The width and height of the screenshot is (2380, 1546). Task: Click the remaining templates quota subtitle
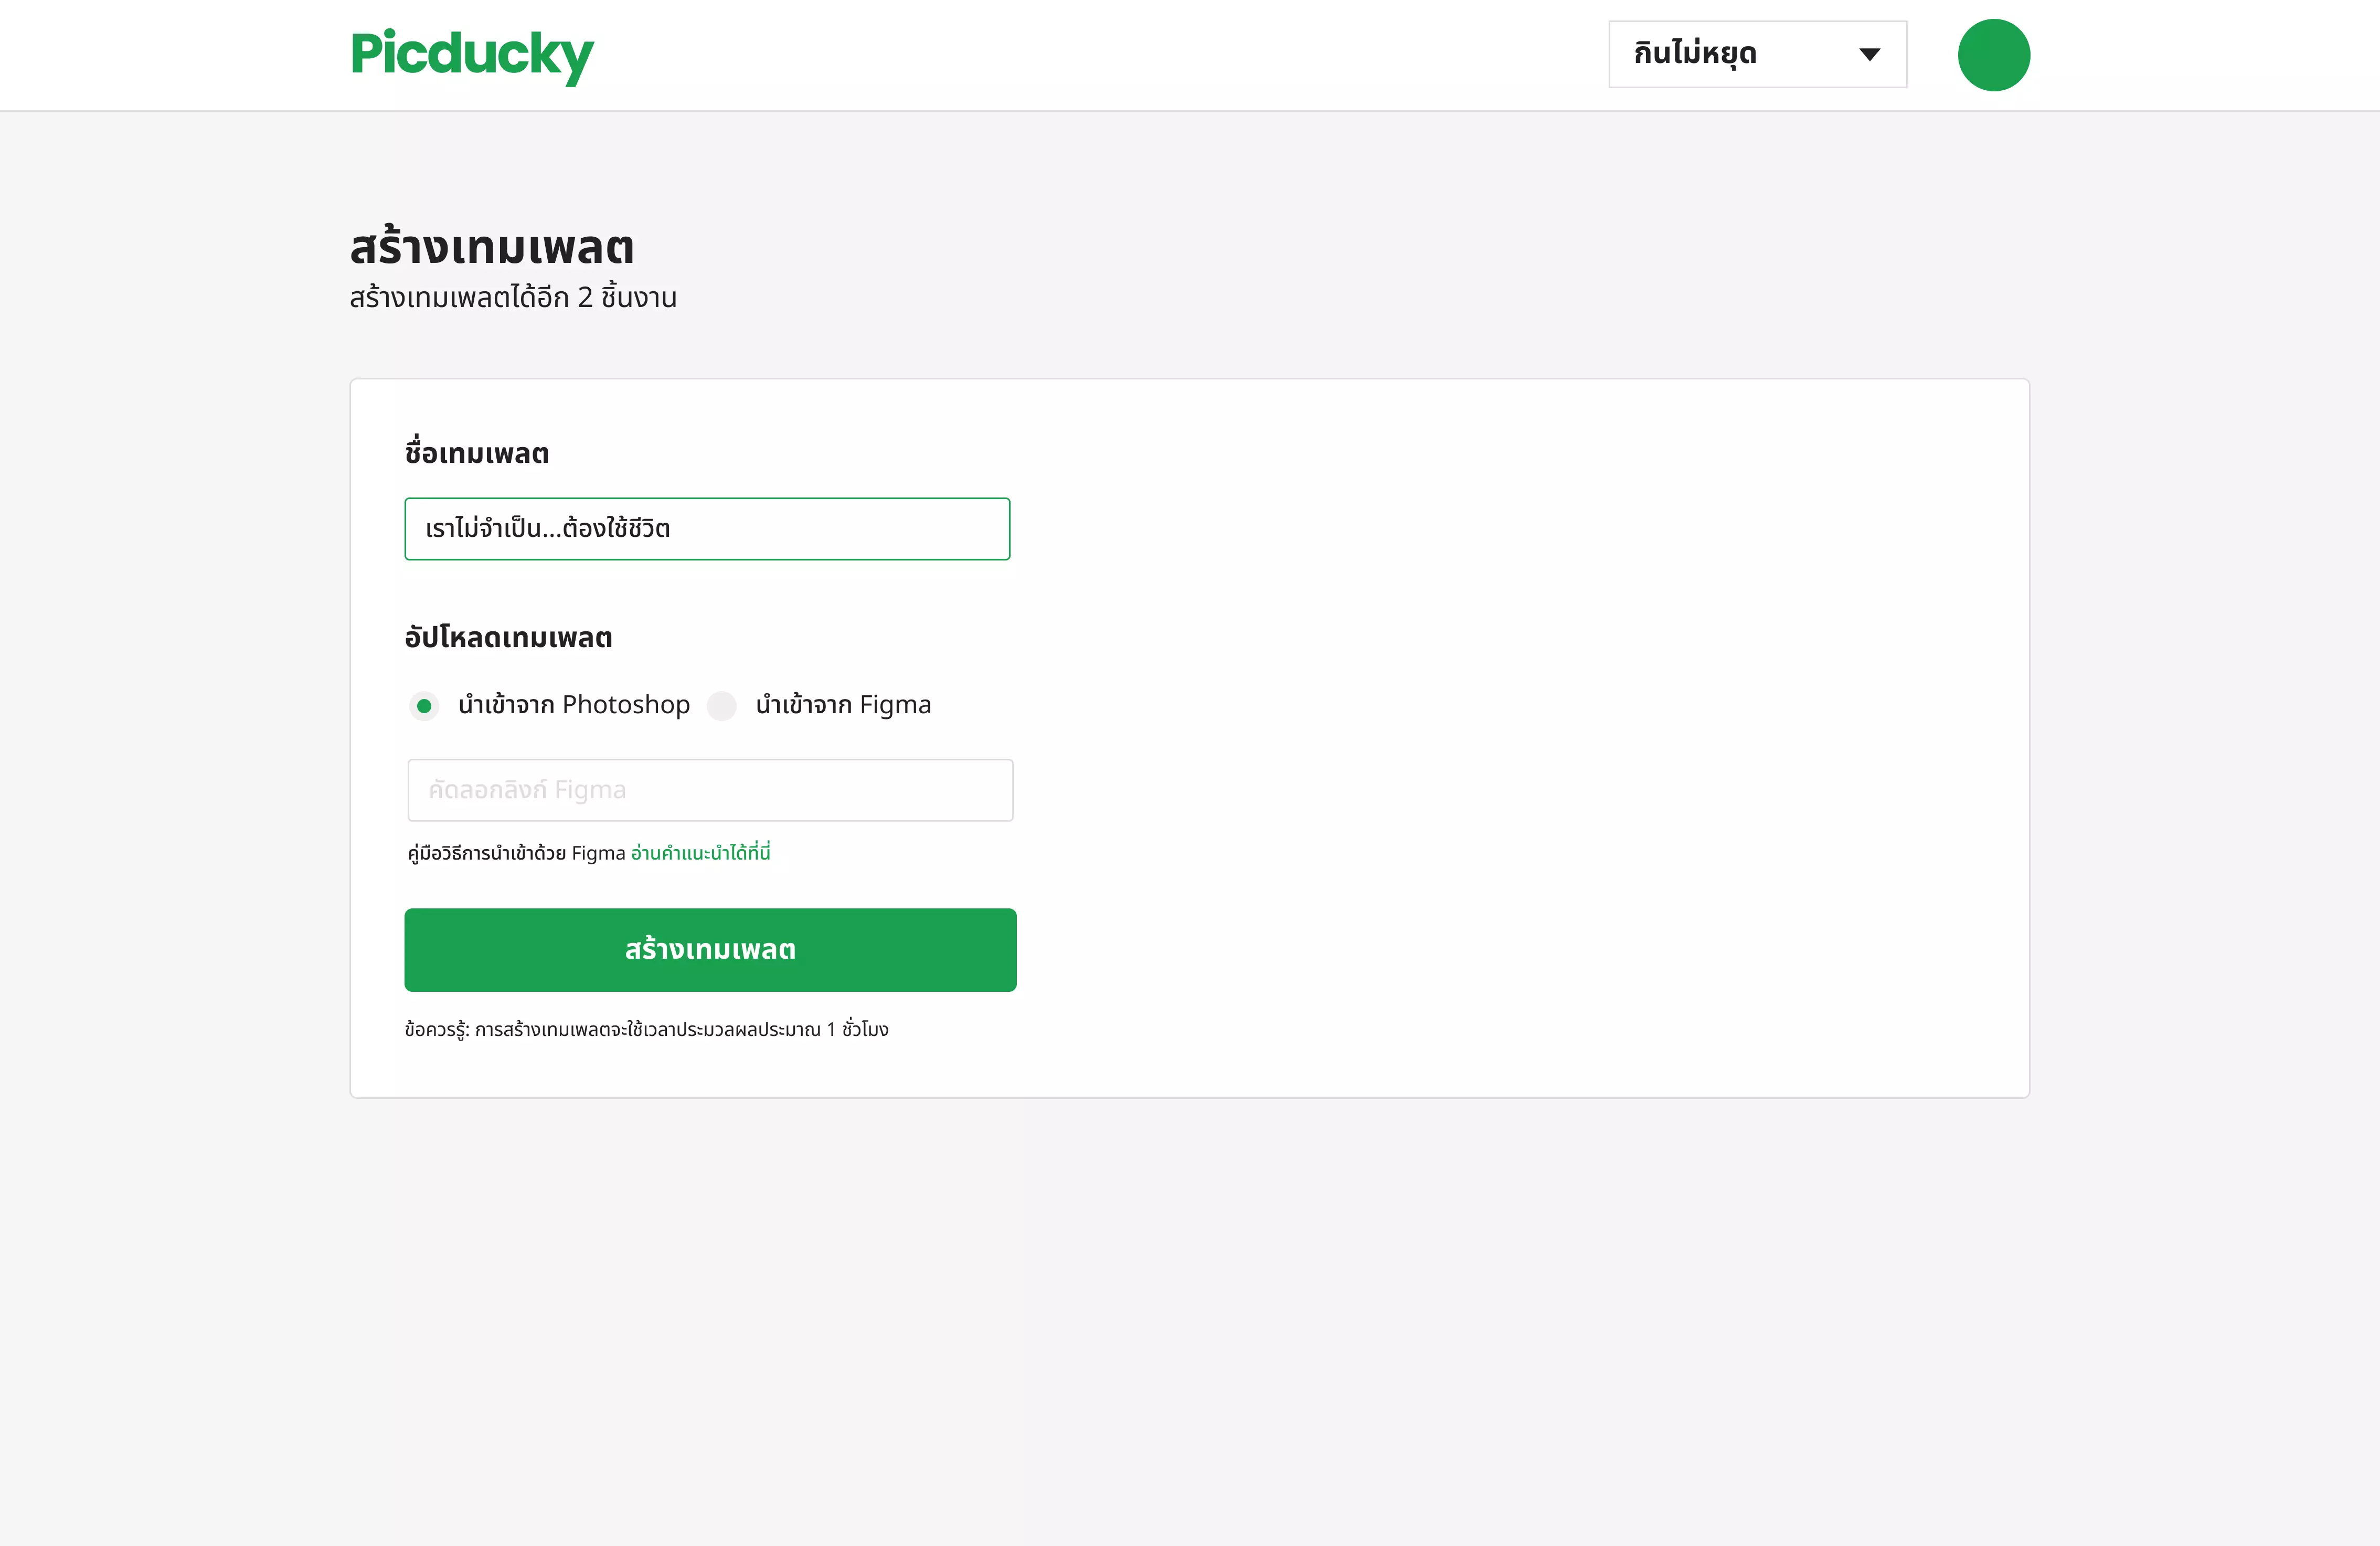click(513, 298)
